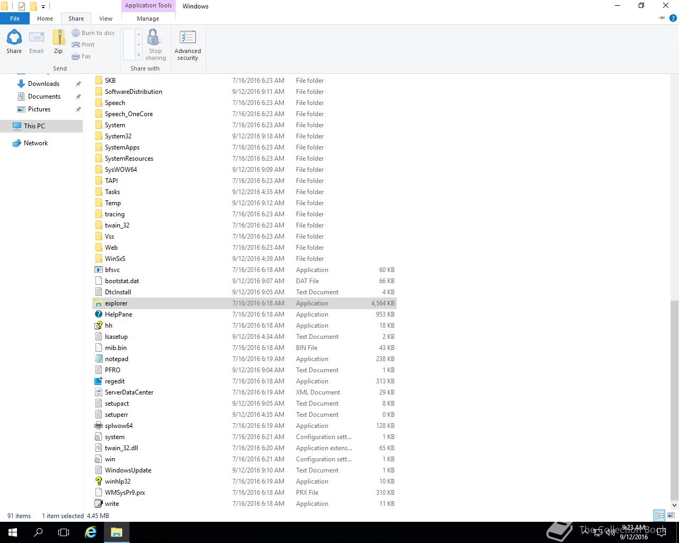
Task: Click the Email icon in ribbon
Action: (36, 42)
